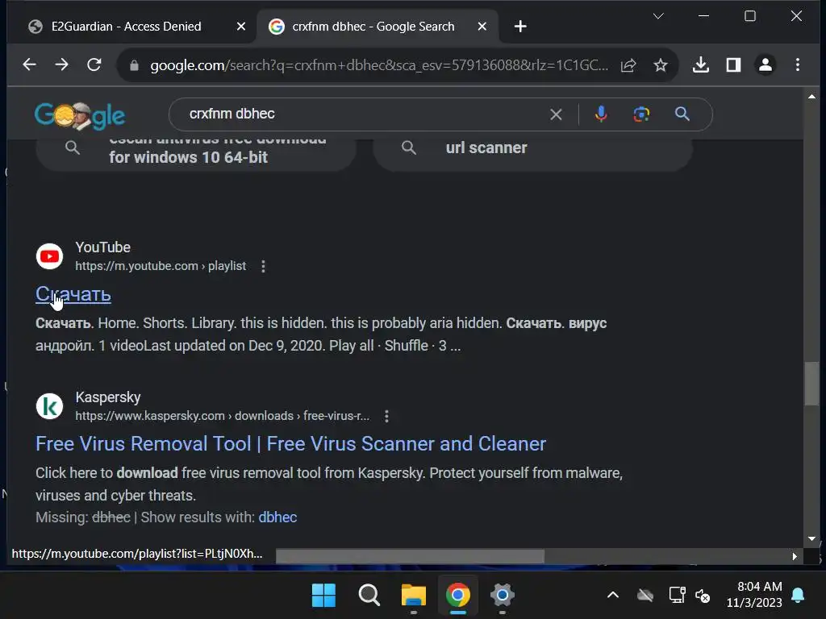The image size is (826, 619).
Task: Start voice search with the microphone icon
Action: [x=601, y=114]
